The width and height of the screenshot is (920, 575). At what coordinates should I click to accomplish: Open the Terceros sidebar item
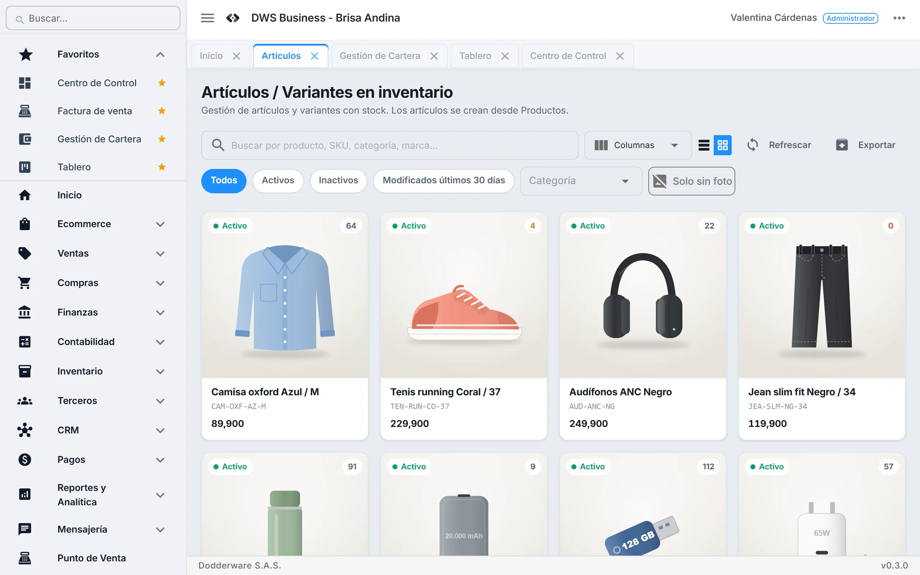[93, 401]
